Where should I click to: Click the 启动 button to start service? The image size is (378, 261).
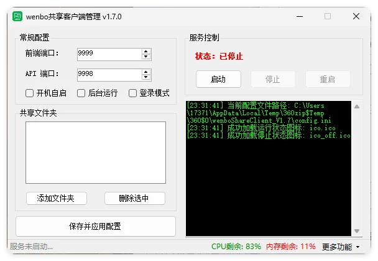click(218, 79)
